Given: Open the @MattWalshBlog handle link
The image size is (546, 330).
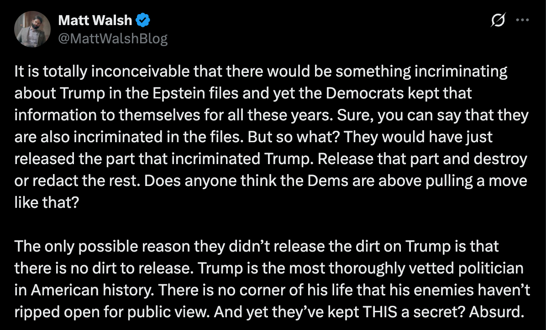Looking at the screenshot, I should 113,39.
